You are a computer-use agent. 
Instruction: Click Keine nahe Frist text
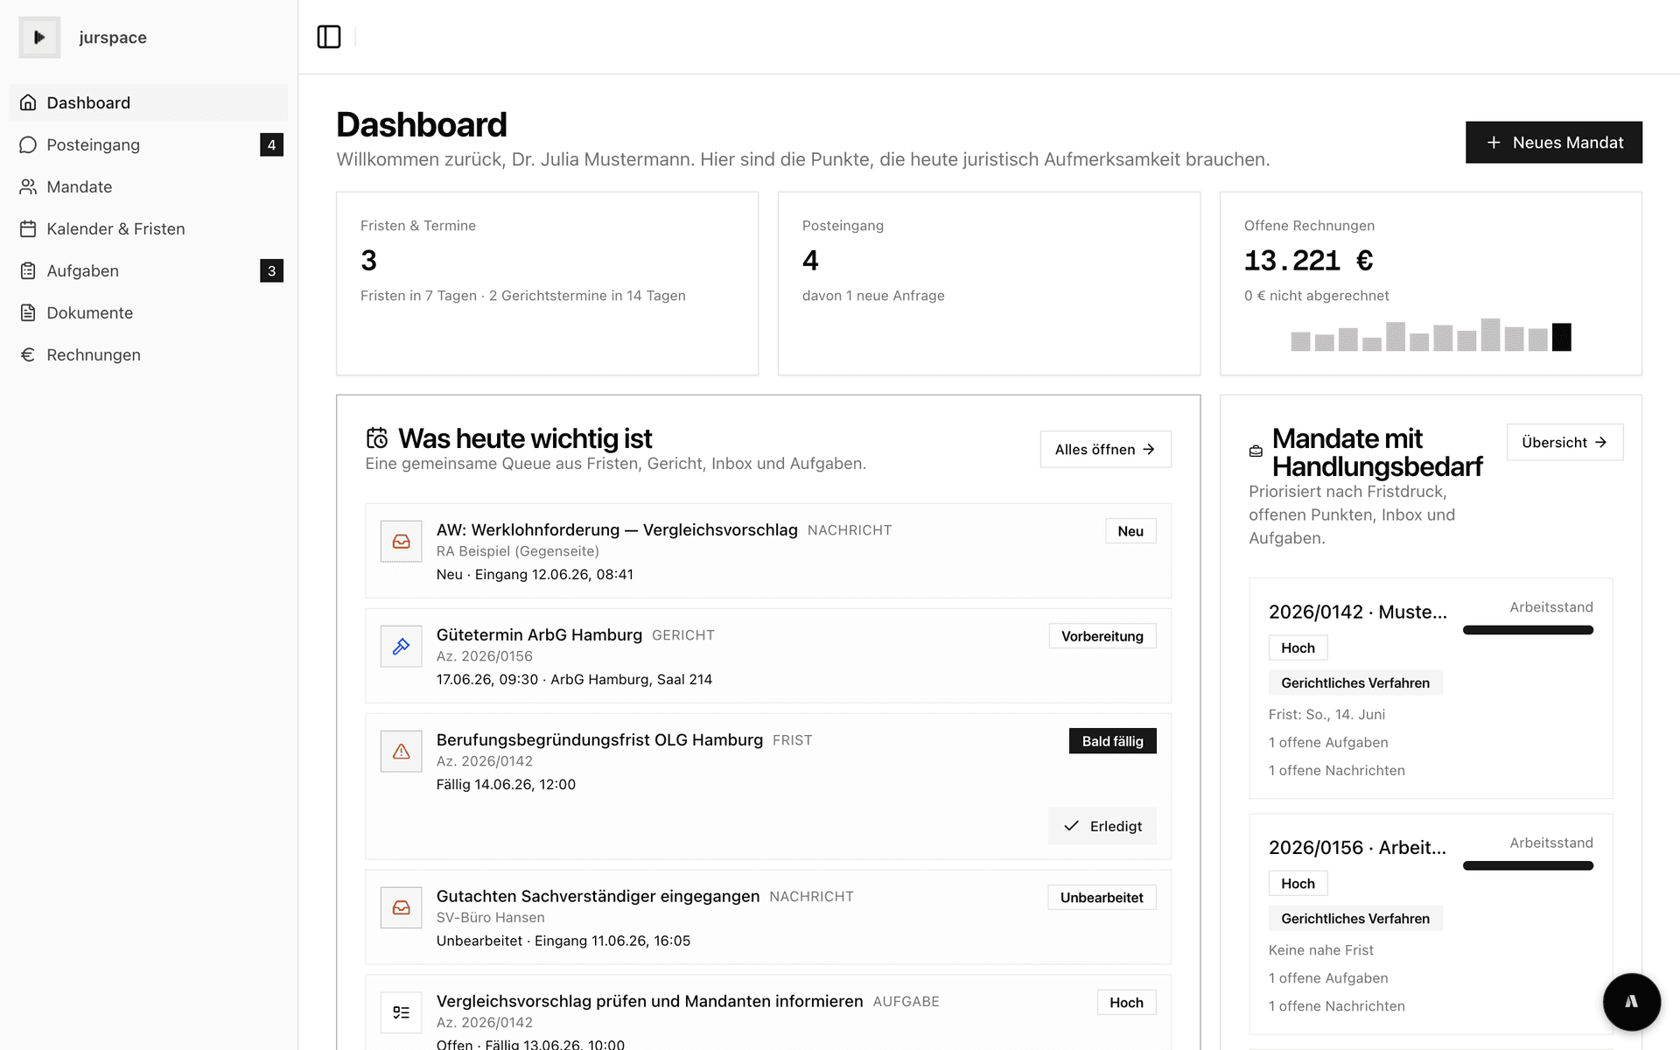pos(1320,950)
